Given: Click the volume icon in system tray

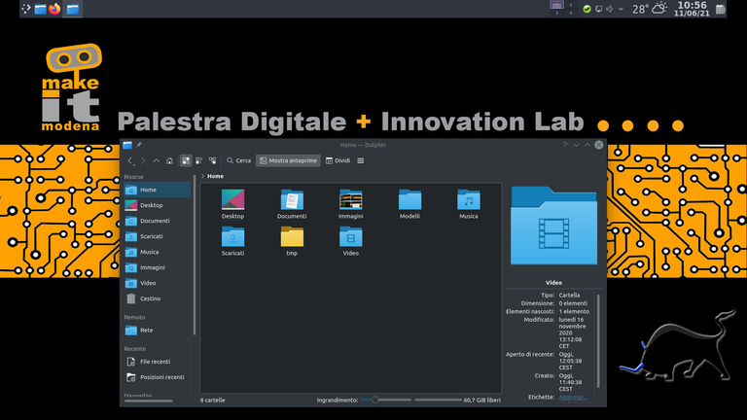Looking at the screenshot, I should pos(610,9).
